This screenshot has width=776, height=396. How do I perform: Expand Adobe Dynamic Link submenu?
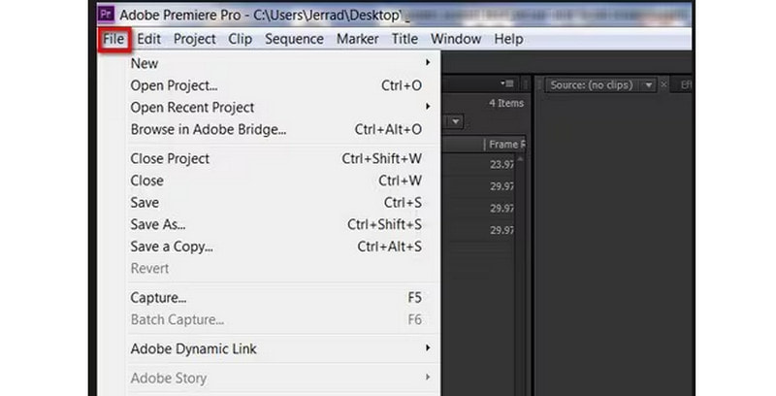click(283, 349)
